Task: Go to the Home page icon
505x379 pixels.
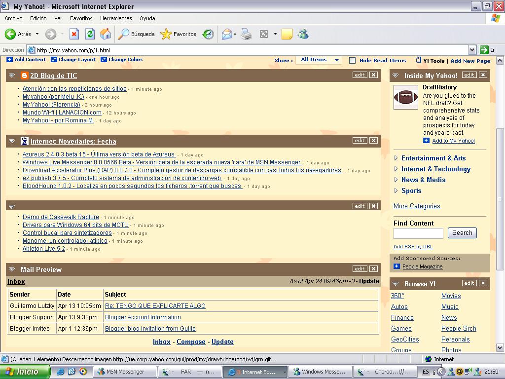Action: click(106, 34)
